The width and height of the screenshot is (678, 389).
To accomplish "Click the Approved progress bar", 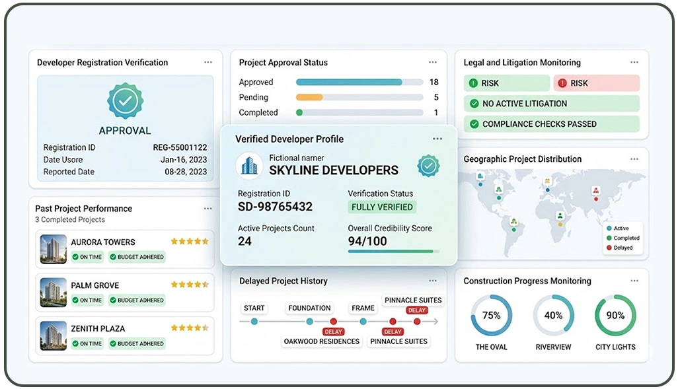I will (359, 82).
